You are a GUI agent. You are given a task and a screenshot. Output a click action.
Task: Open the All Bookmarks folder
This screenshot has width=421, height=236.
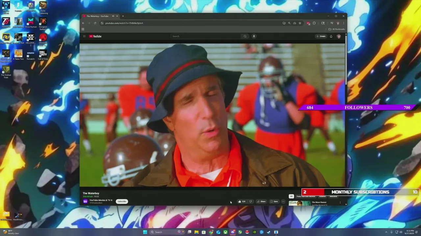point(337,29)
